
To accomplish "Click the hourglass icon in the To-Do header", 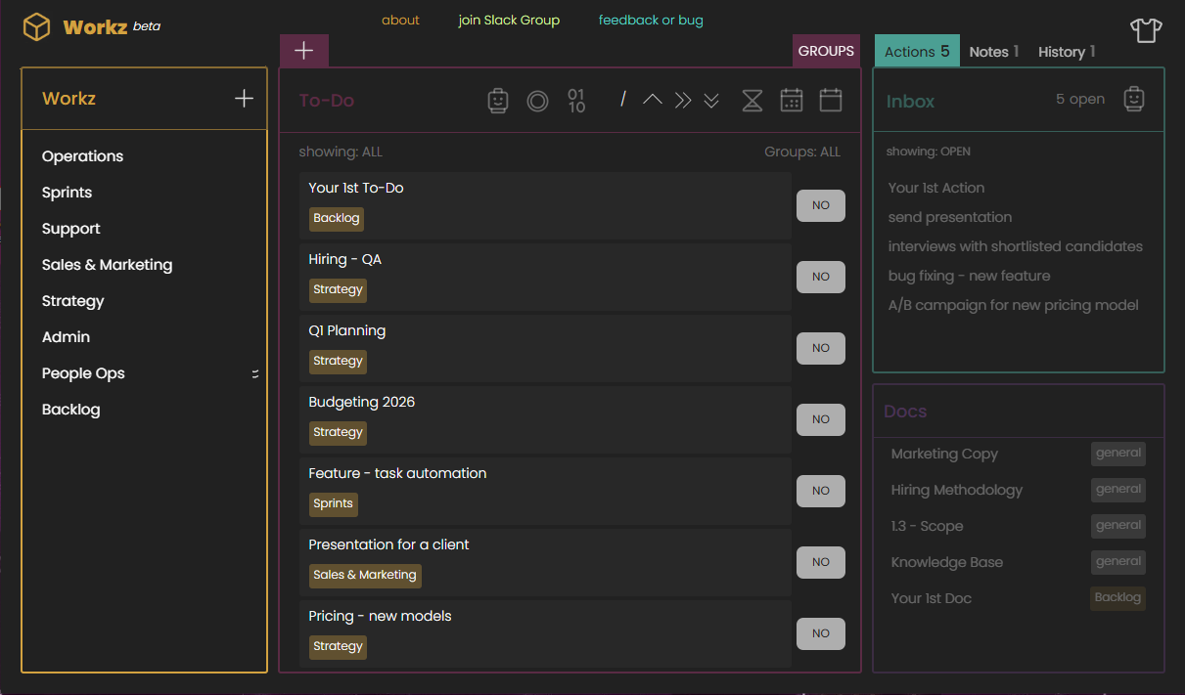I will click(752, 100).
